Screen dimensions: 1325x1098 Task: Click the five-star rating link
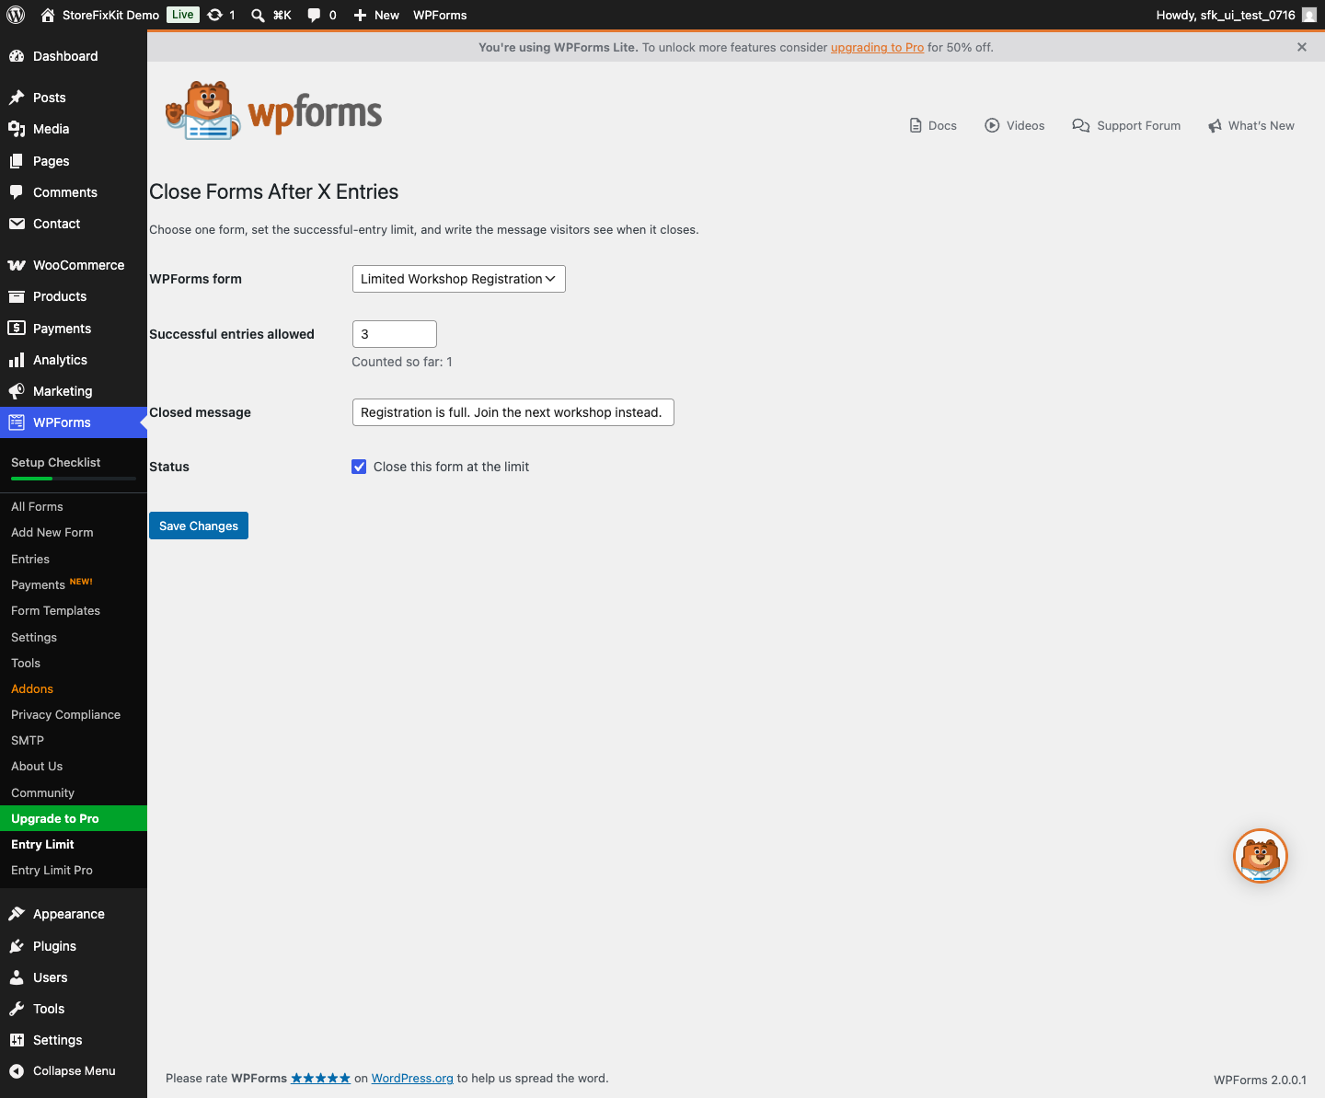(320, 1078)
